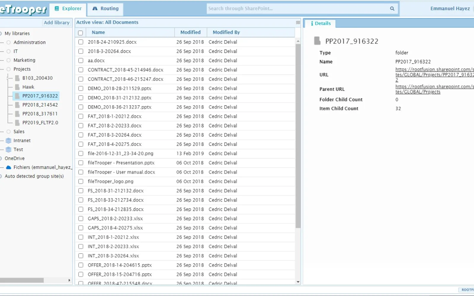Select the FAT_2018-1-20212.docx checkbox

click(81, 116)
